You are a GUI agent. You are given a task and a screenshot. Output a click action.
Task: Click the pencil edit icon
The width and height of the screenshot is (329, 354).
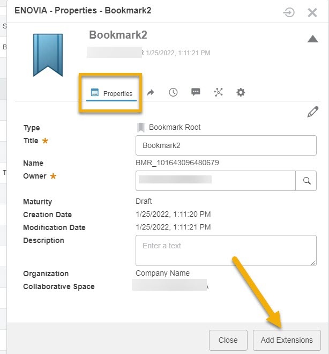click(x=312, y=112)
